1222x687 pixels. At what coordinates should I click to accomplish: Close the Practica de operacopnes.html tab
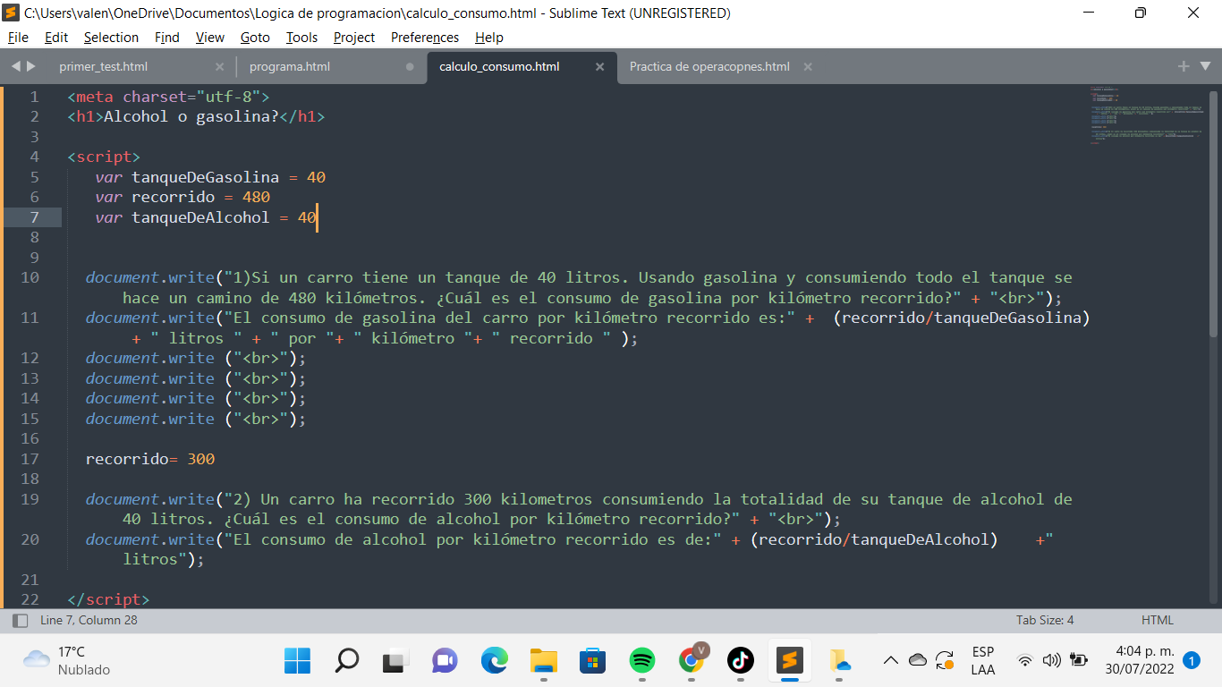click(808, 66)
